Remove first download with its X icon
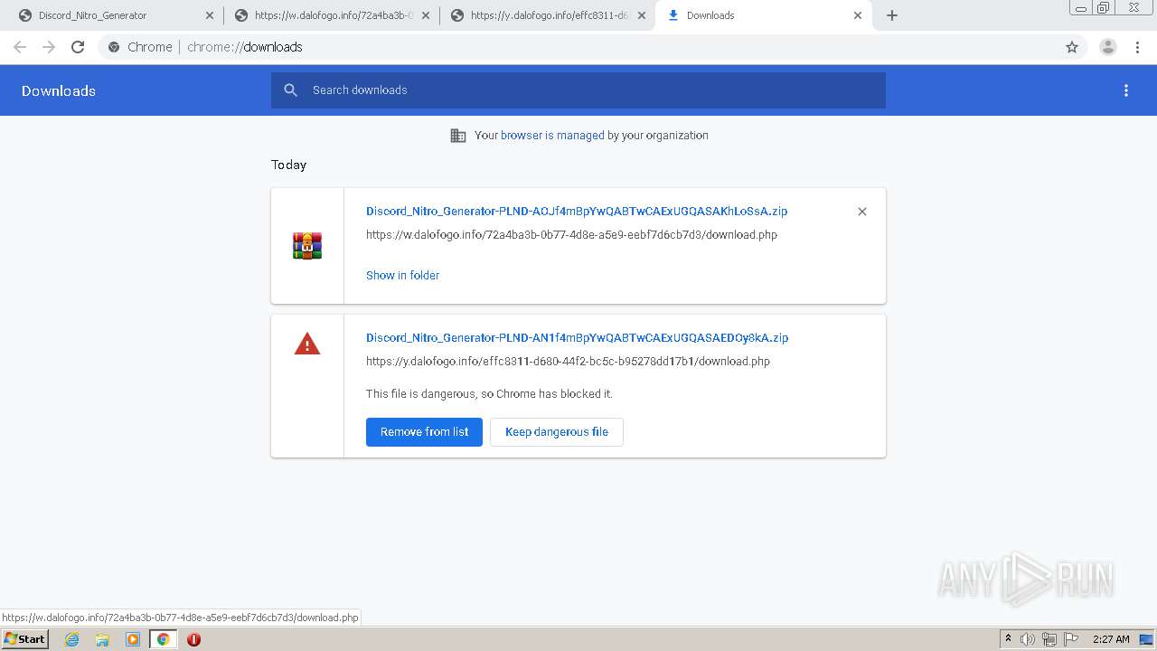1157x651 pixels. 862,212
